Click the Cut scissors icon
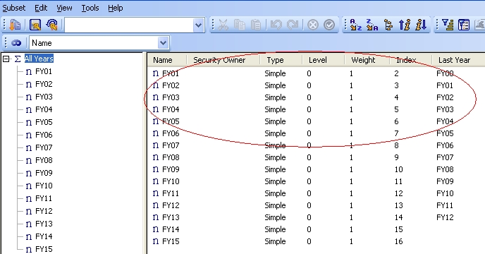 pyautogui.click(x=223, y=25)
